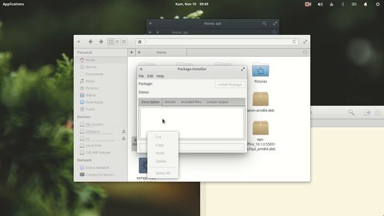Click search icon in terminal window
The height and width of the screenshot is (216, 384).
coord(264,23)
